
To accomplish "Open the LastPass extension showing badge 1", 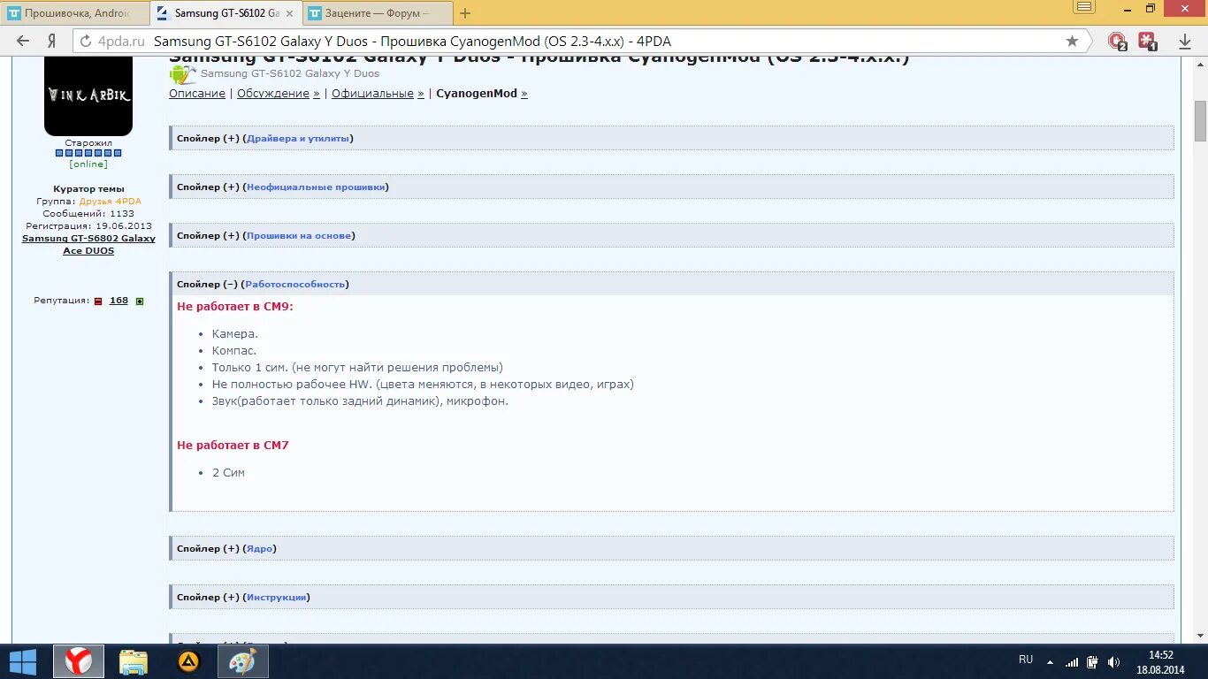I will click(x=1147, y=41).
